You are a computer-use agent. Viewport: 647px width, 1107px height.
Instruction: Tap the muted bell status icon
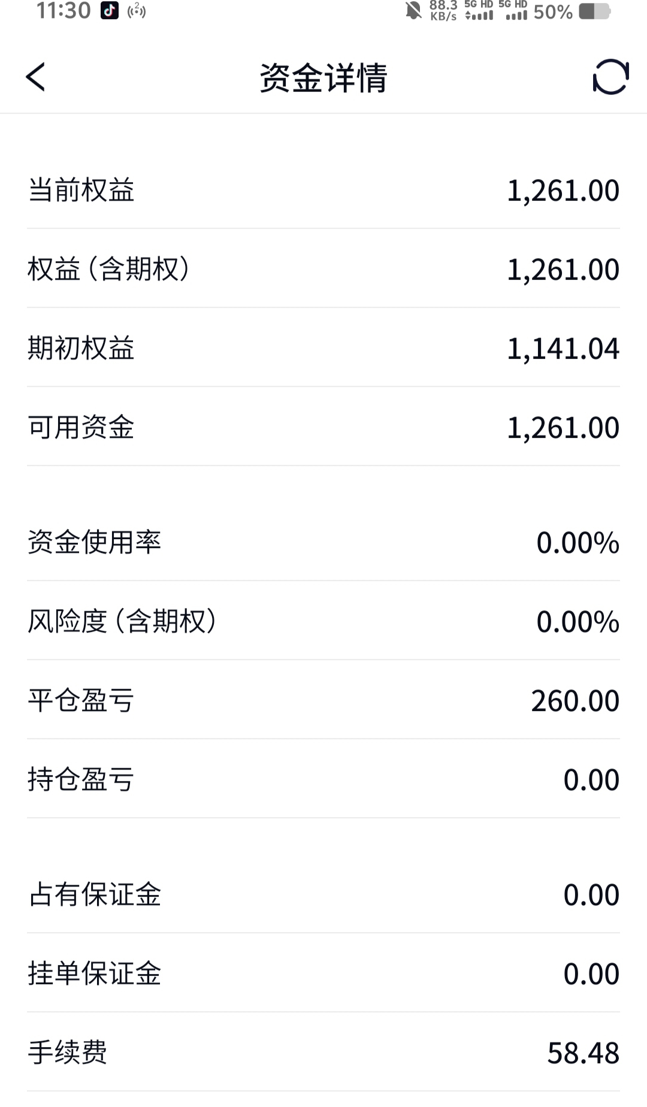413,11
